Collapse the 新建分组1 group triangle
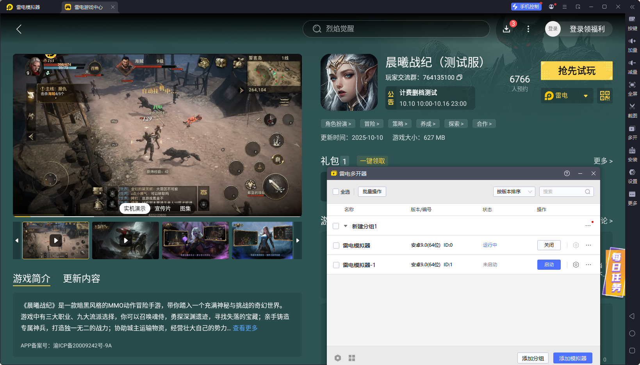The image size is (640, 365). click(x=346, y=226)
